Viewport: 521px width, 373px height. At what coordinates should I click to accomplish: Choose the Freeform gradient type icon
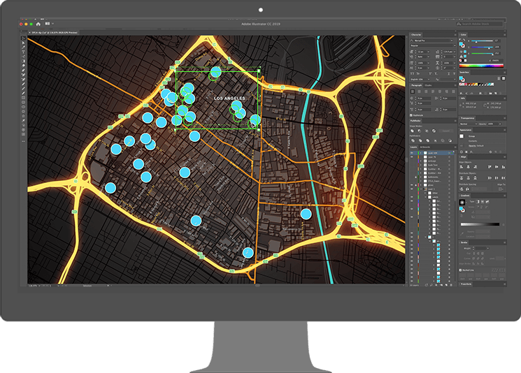[x=487, y=202]
